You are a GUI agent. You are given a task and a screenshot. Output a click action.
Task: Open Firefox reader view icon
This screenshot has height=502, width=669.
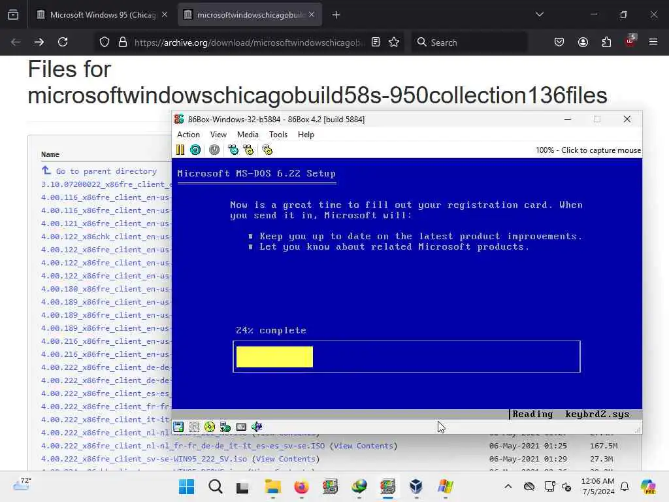(376, 42)
